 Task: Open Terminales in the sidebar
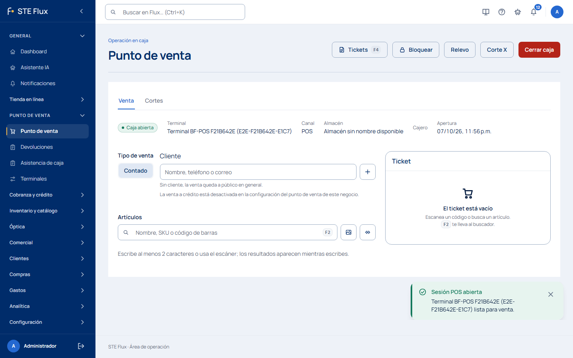point(48,179)
